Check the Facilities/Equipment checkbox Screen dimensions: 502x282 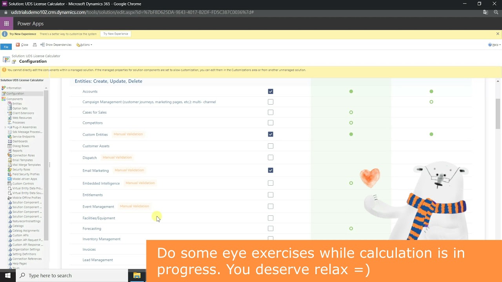271,218
